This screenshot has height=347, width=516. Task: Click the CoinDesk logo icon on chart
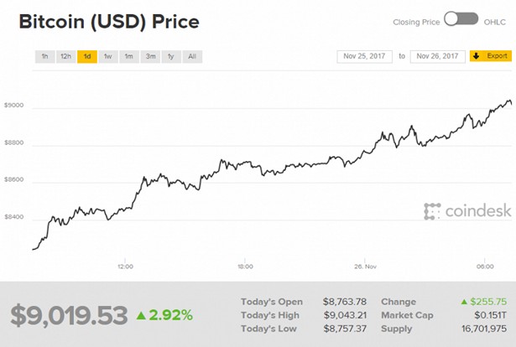point(432,210)
